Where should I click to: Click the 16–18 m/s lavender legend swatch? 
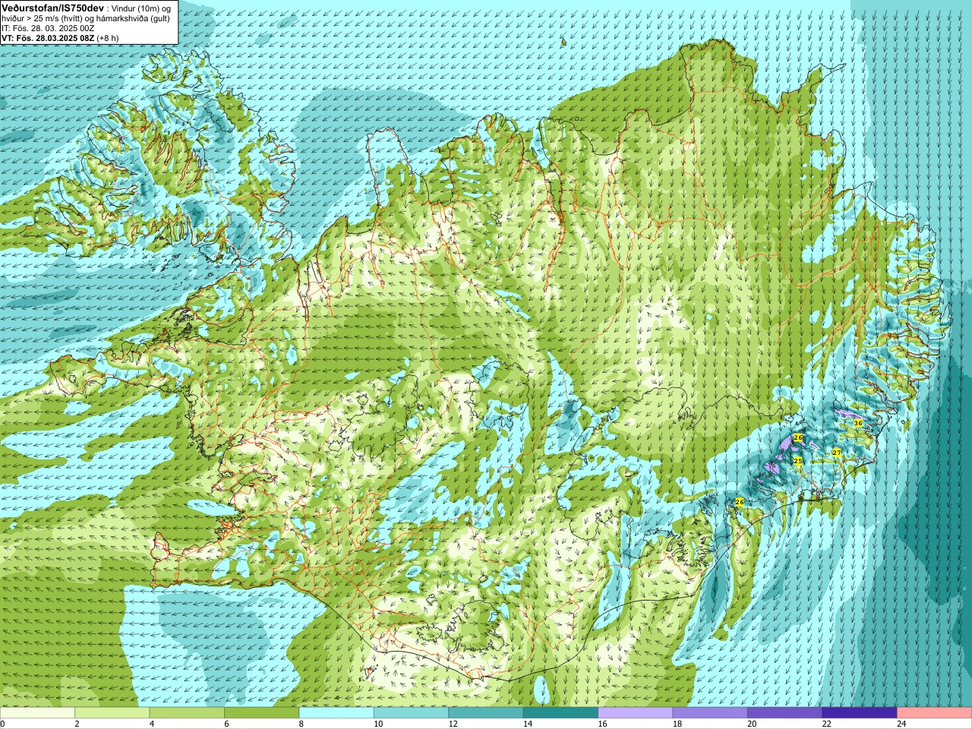tap(636, 713)
